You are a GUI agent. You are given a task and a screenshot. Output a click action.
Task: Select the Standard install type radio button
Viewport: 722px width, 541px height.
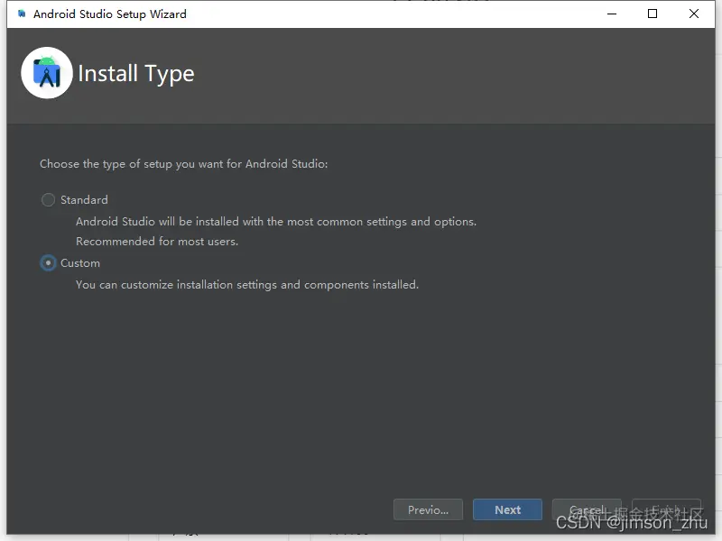click(49, 200)
